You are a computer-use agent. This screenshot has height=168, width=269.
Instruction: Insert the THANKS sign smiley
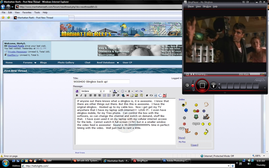(x=196, y=124)
